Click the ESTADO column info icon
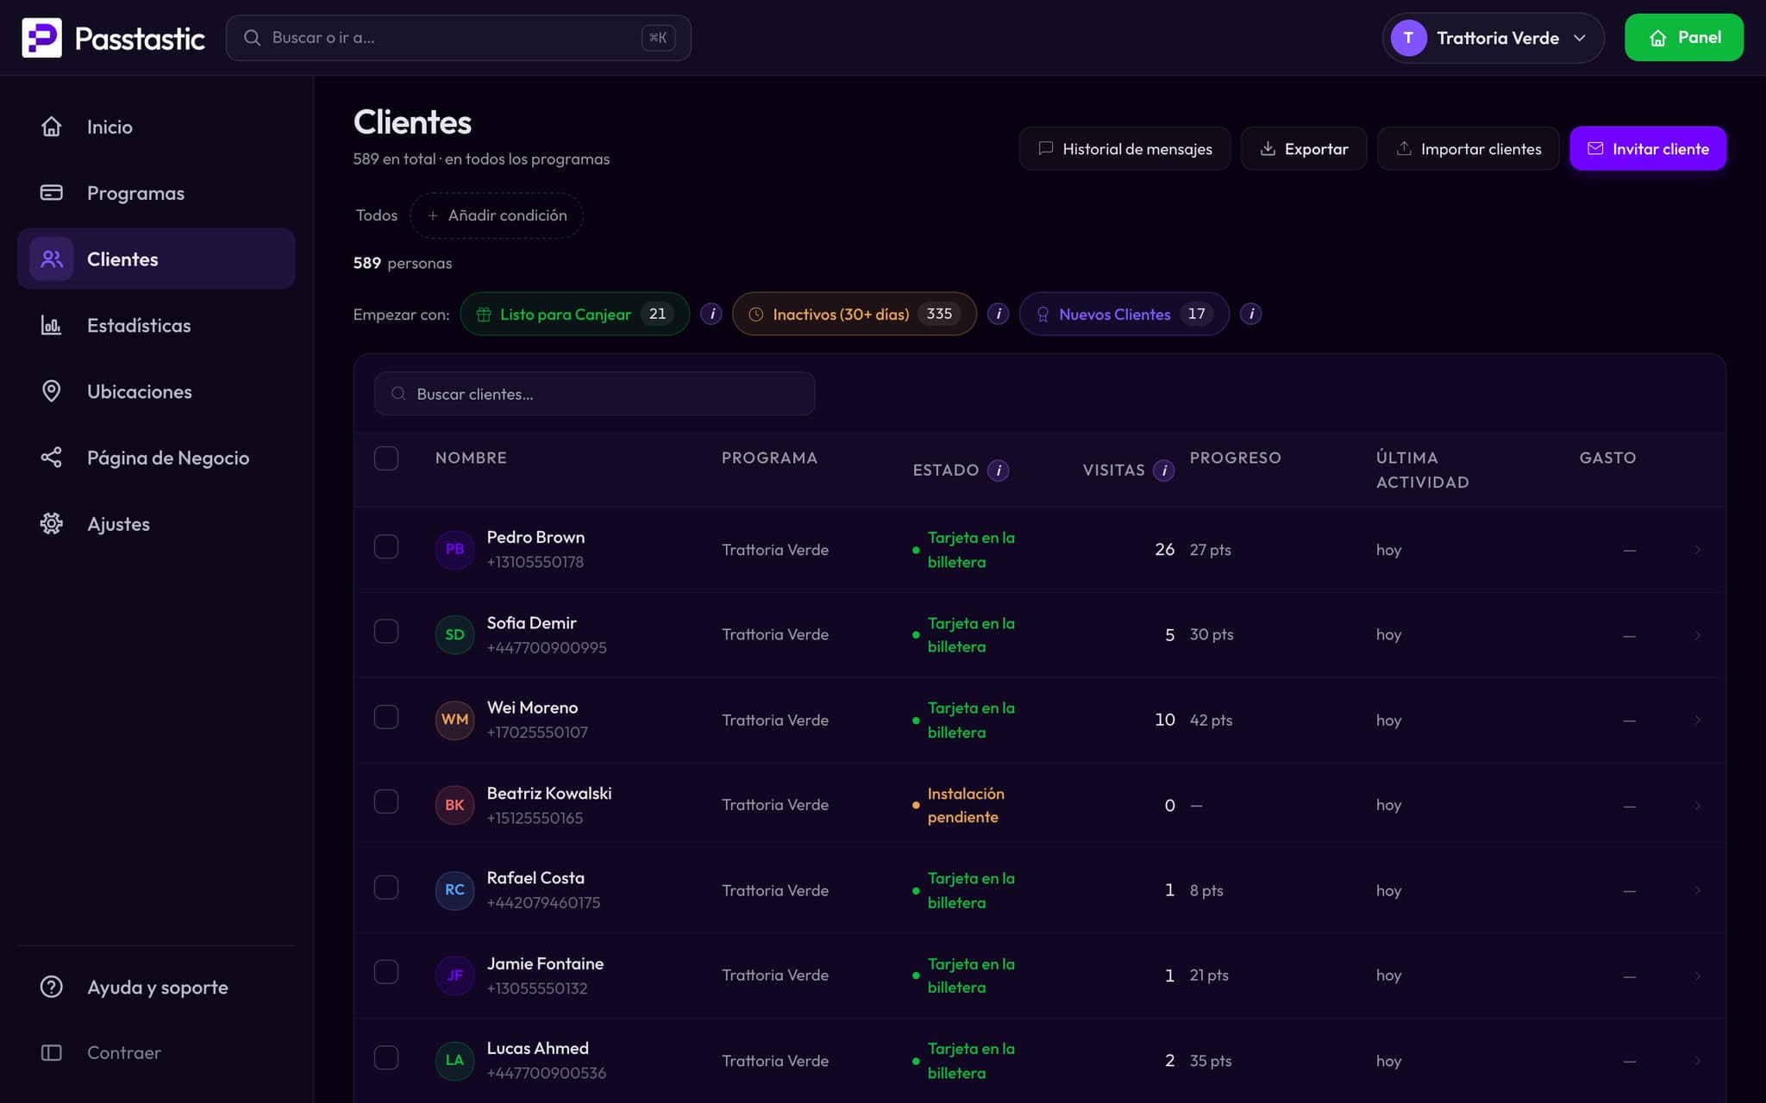Image resolution: width=1766 pixels, height=1103 pixels. pyautogui.click(x=998, y=470)
